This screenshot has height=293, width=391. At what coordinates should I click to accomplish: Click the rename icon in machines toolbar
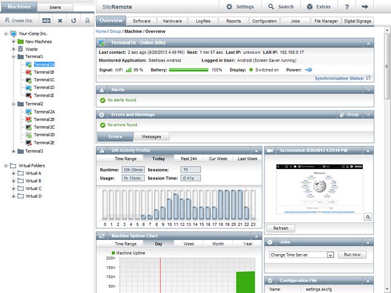tap(47, 20)
